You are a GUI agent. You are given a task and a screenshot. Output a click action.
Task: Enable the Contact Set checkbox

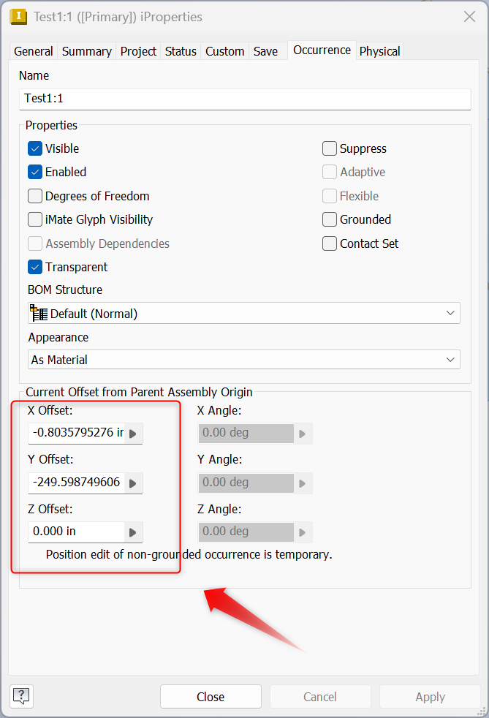pyautogui.click(x=330, y=243)
